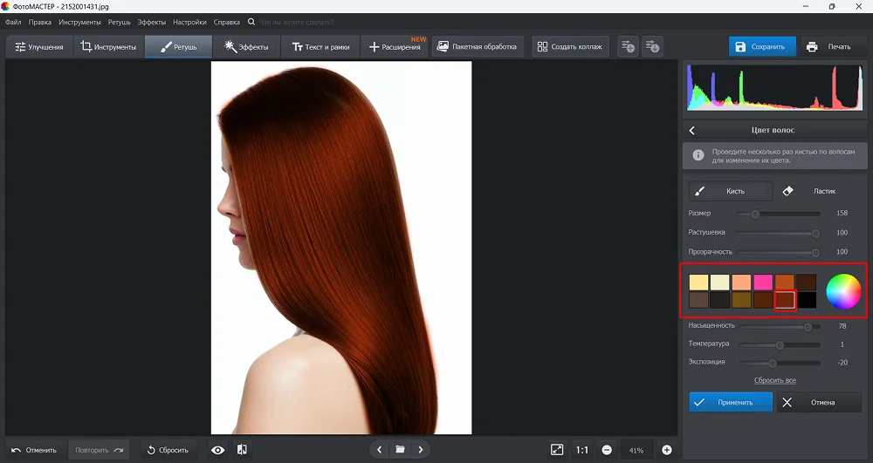Go to previous image arrow
This screenshot has width=873, height=463.
point(379,450)
